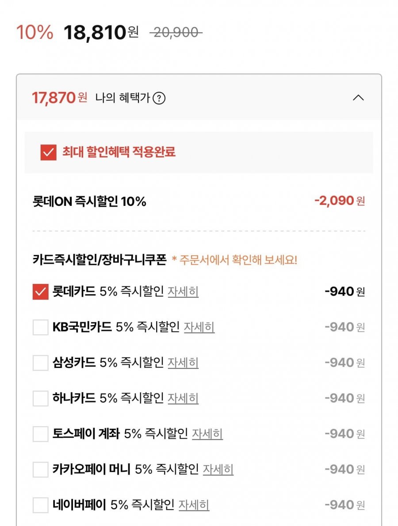View 자세히 details for 삼성카드
The image size is (398, 526).
[183, 363]
